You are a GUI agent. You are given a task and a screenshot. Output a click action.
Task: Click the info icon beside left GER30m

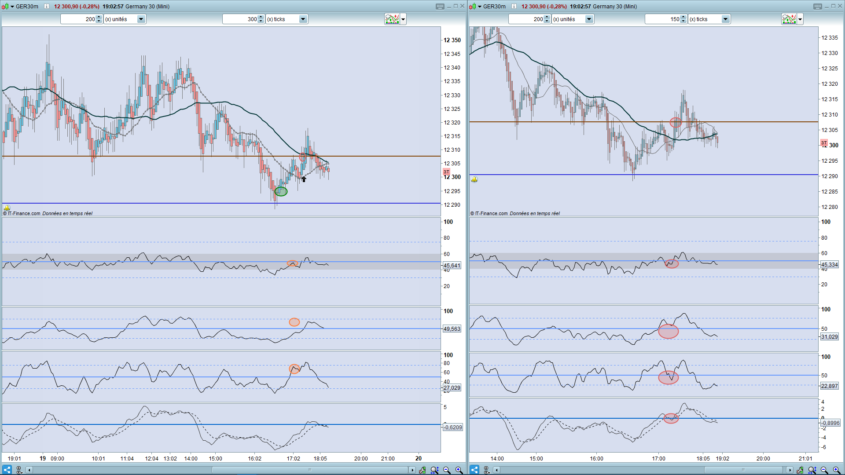[x=47, y=6]
